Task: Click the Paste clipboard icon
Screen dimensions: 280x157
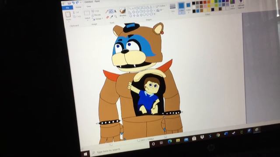Action: coord(68,14)
